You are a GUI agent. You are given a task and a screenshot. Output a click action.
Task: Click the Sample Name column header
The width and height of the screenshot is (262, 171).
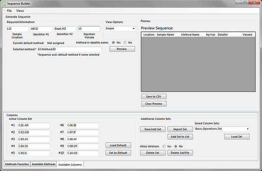click(x=168, y=35)
